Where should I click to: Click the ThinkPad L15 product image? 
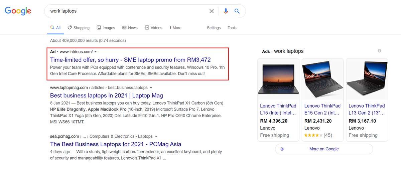coord(278,79)
